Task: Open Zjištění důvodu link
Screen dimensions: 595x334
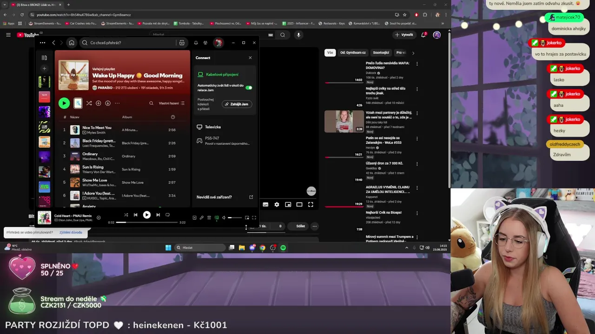Action: 71,232
